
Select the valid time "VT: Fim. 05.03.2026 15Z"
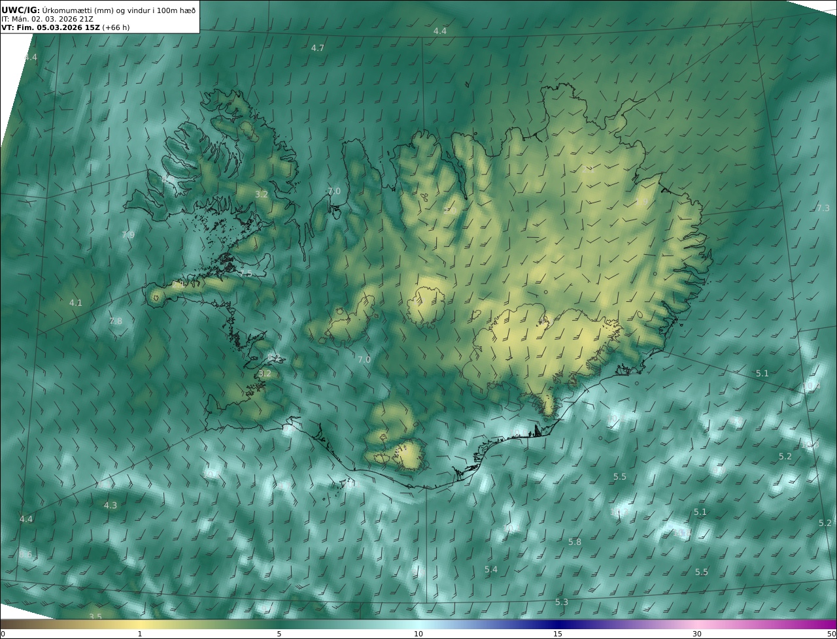click(50, 27)
